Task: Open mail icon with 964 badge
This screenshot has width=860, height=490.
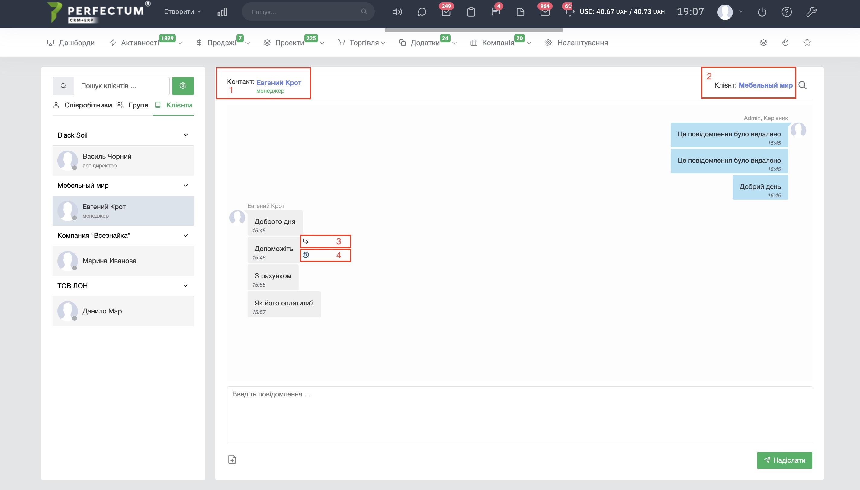Action: click(x=545, y=12)
